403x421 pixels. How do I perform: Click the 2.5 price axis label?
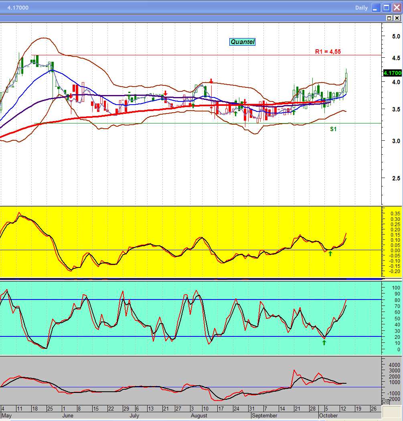click(x=396, y=178)
